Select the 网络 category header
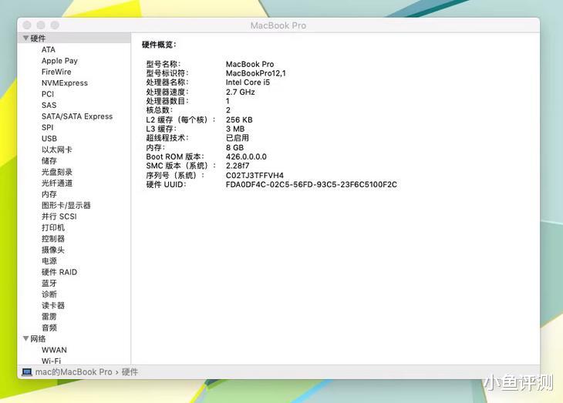Screen dimensions: 563x403 38,338
